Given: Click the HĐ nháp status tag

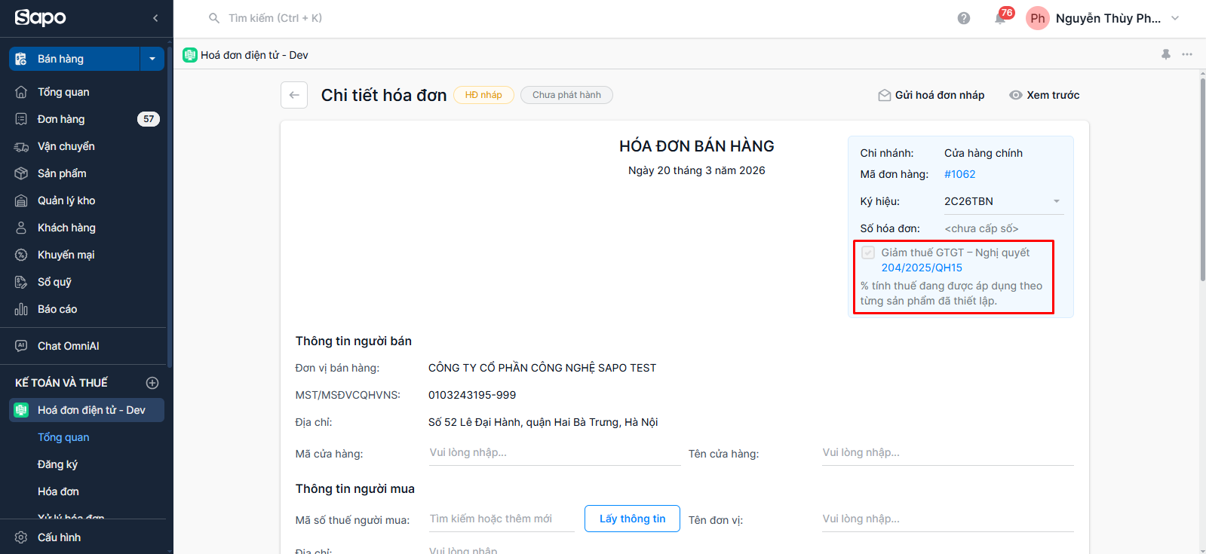Looking at the screenshot, I should 483,95.
